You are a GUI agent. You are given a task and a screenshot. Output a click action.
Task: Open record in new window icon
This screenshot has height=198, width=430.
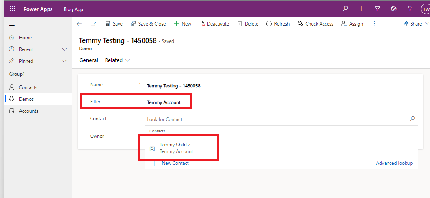pyautogui.click(x=93, y=24)
